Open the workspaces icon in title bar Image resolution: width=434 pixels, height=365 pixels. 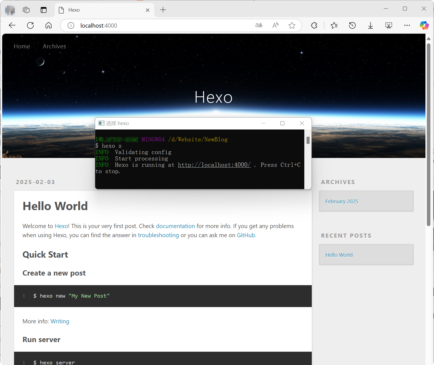pos(26,10)
